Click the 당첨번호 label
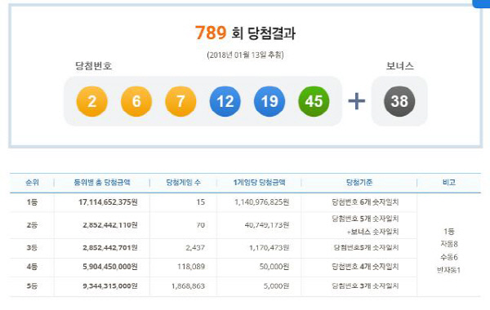The image size is (490, 310). pos(93,66)
